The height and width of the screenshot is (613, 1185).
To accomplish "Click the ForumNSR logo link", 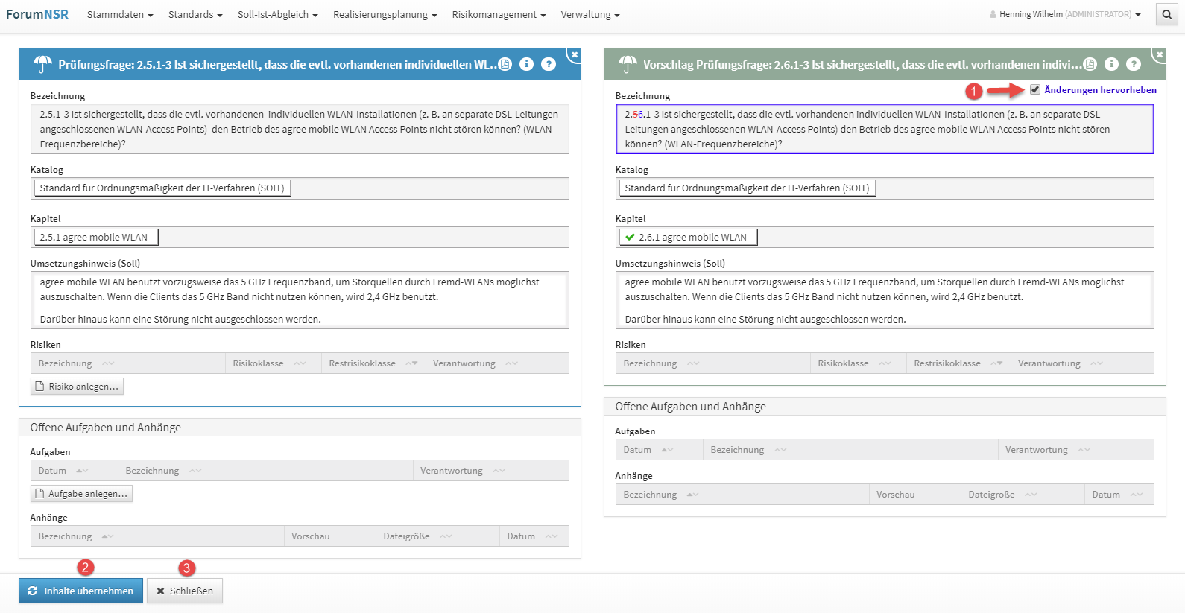I will click(x=37, y=14).
